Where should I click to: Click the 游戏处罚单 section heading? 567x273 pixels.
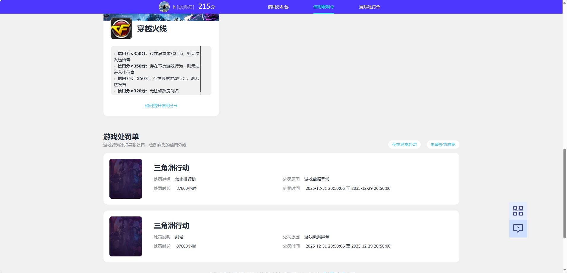[121, 137]
